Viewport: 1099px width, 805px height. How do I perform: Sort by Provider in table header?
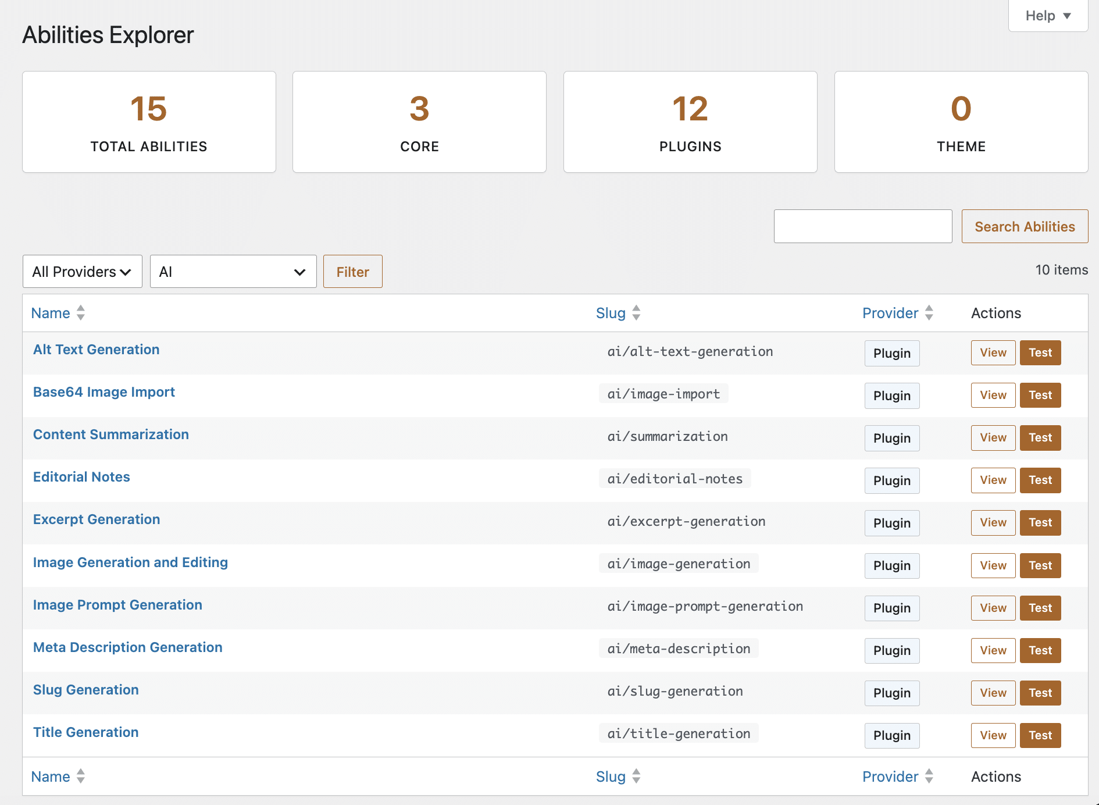pyautogui.click(x=898, y=313)
